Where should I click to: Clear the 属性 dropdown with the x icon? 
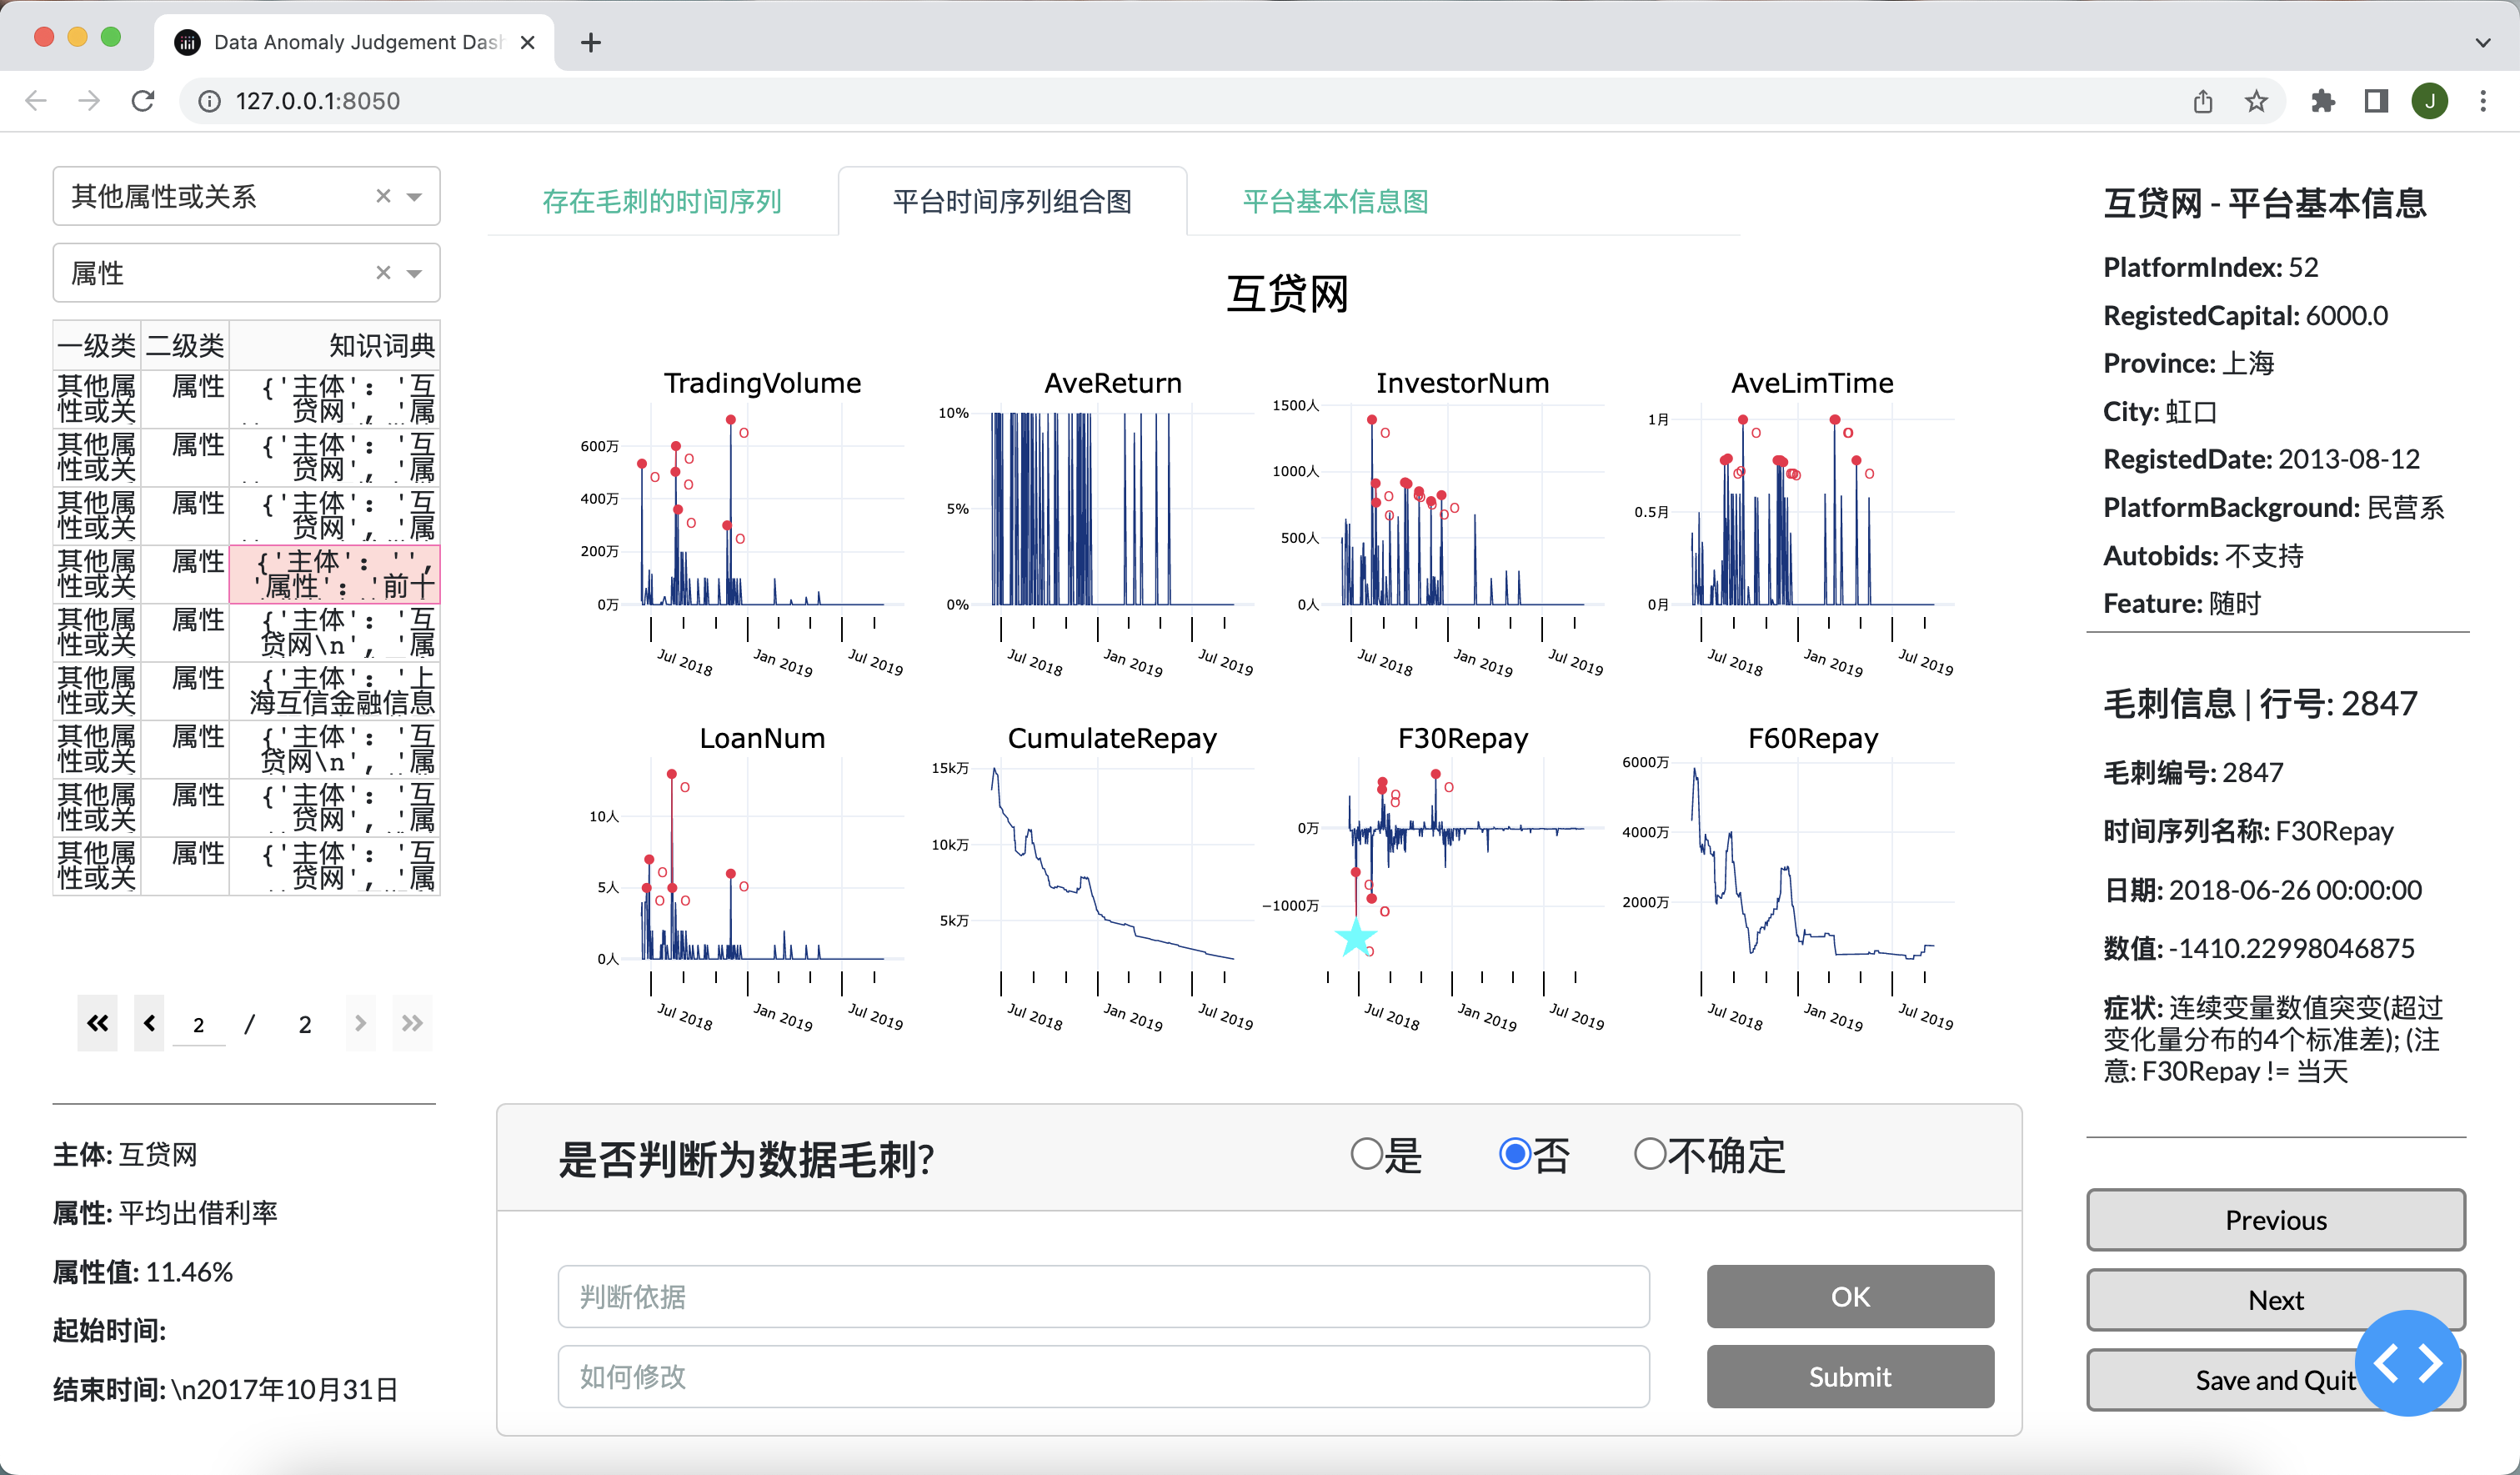(x=383, y=272)
